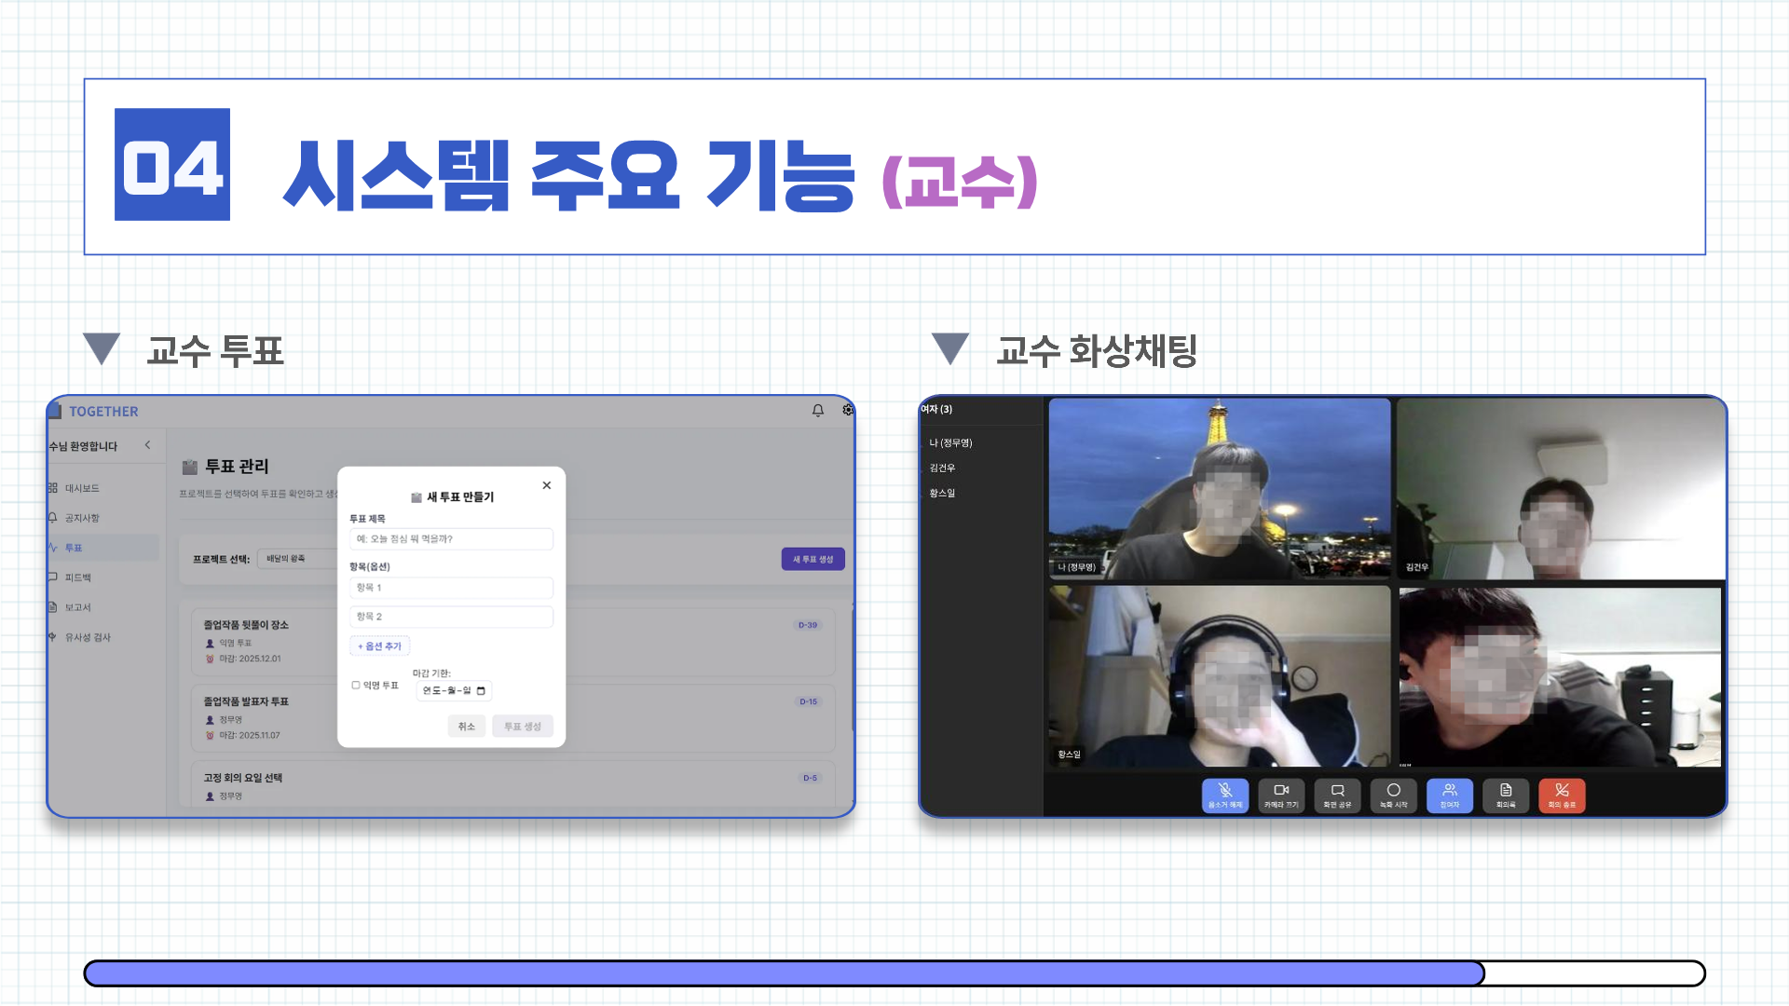The width and height of the screenshot is (1789, 1006).
Task: Go to 대시보드 in the sidebar
Action: point(82,488)
